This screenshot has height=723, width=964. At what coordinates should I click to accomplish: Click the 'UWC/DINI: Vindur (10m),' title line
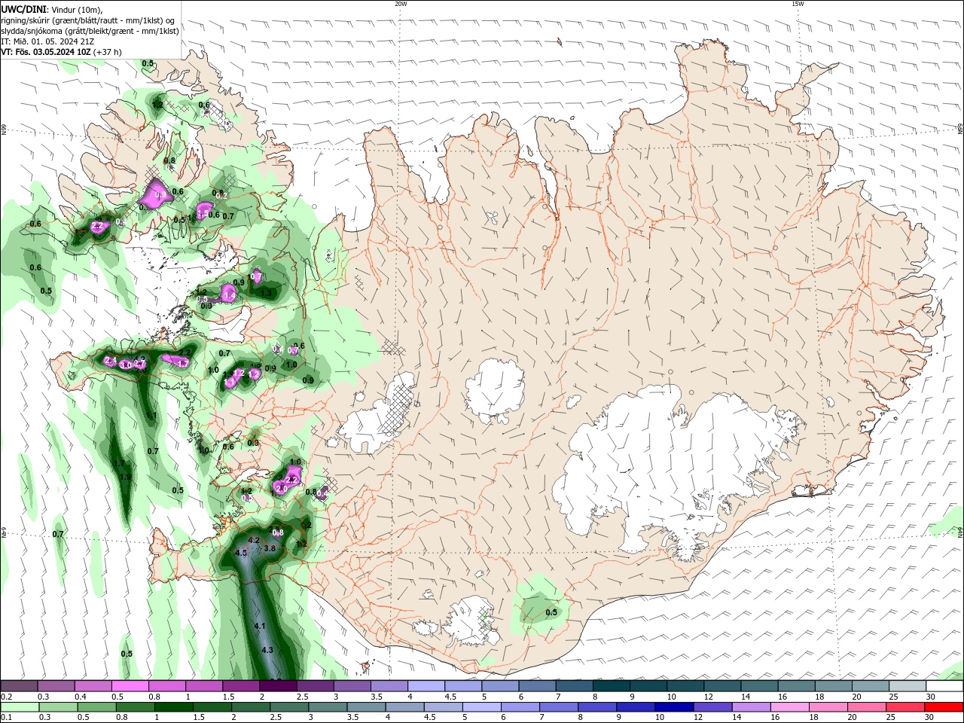click(x=52, y=9)
